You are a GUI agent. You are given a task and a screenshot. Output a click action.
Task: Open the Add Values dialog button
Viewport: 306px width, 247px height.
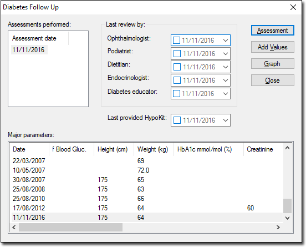pyautogui.click(x=272, y=47)
